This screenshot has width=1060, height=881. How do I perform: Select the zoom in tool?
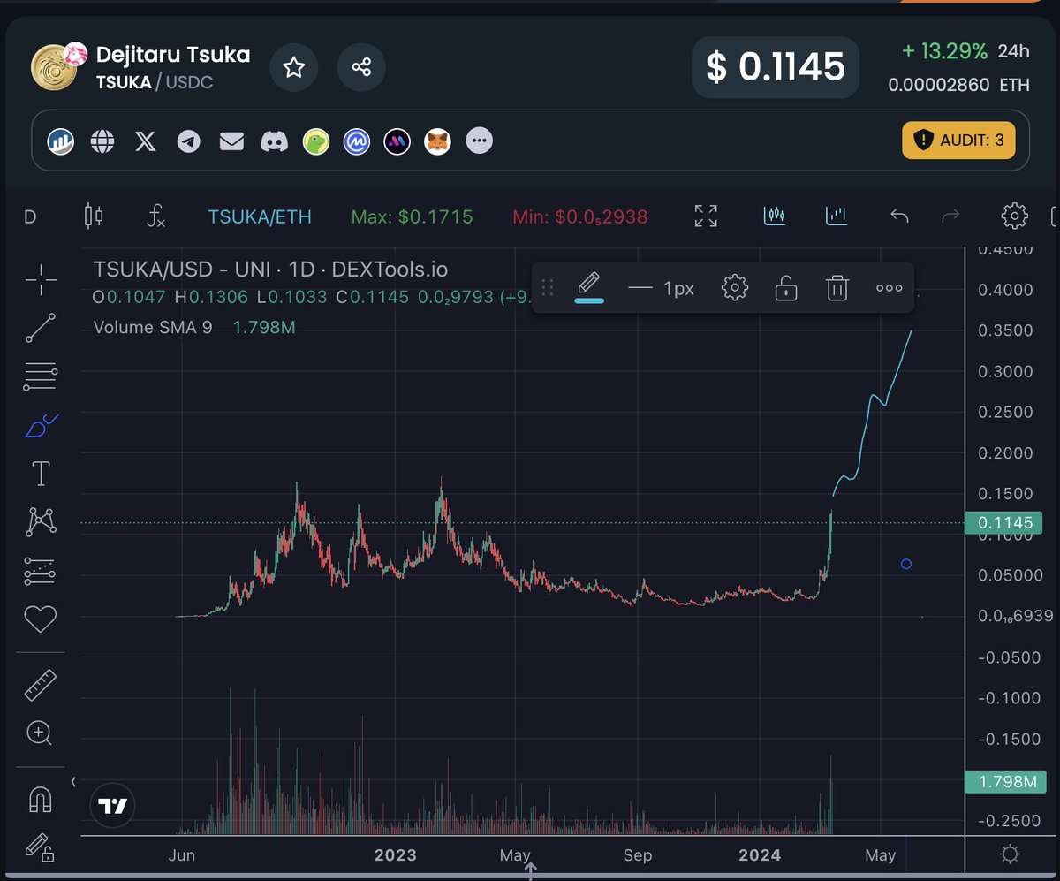click(x=41, y=733)
